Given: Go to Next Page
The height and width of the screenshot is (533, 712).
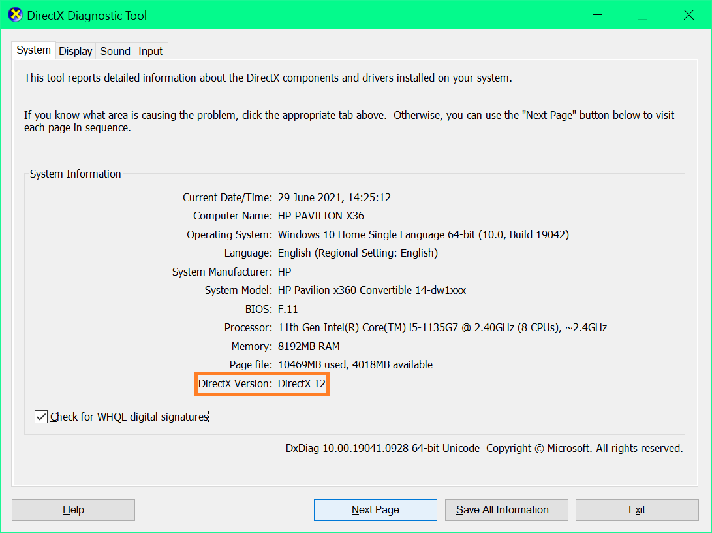Looking at the screenshot, I should [x=375, y=510].
